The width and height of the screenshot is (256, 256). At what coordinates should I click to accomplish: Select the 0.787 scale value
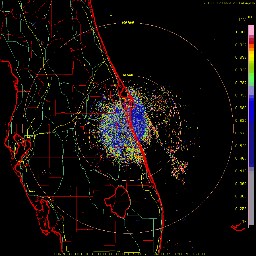[x=241, y=82]
